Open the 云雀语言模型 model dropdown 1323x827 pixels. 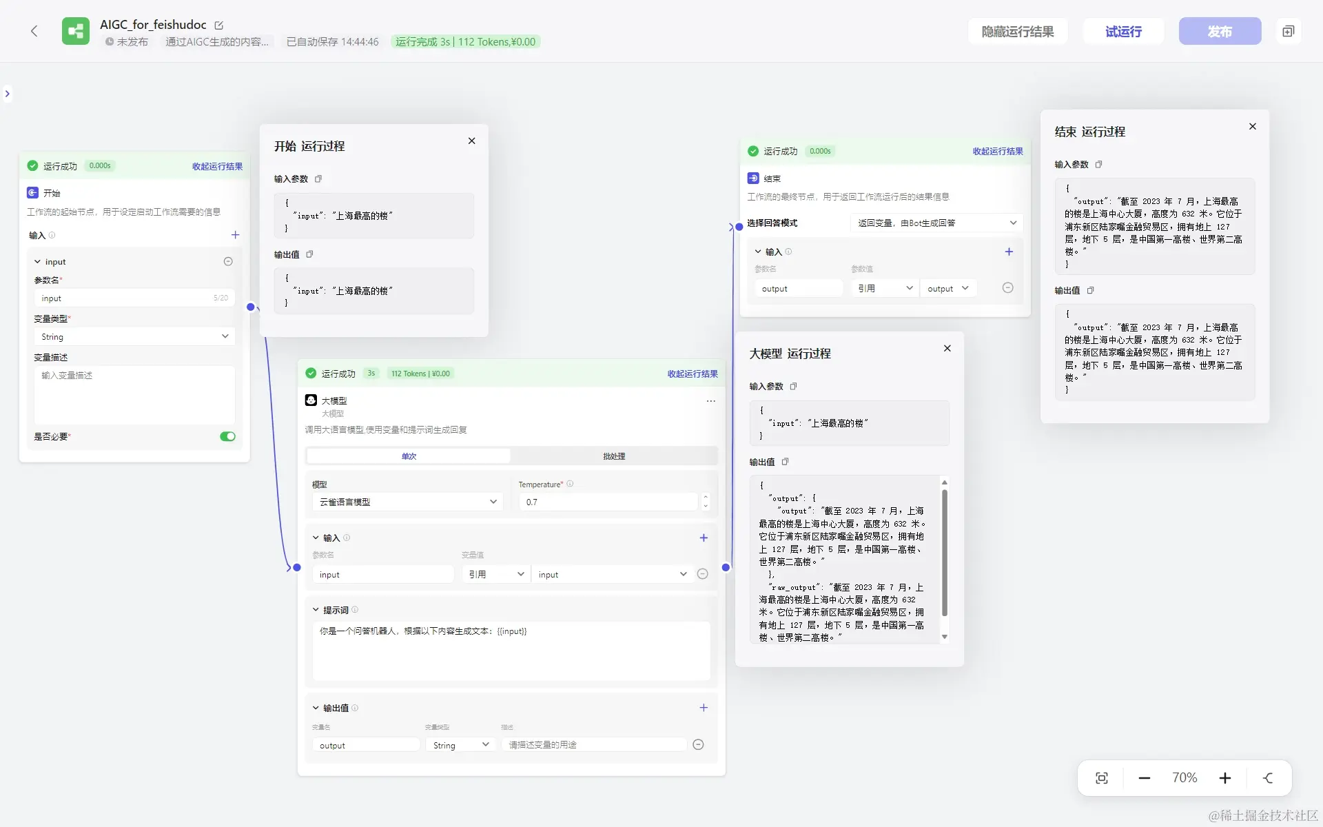pos(407,502)
